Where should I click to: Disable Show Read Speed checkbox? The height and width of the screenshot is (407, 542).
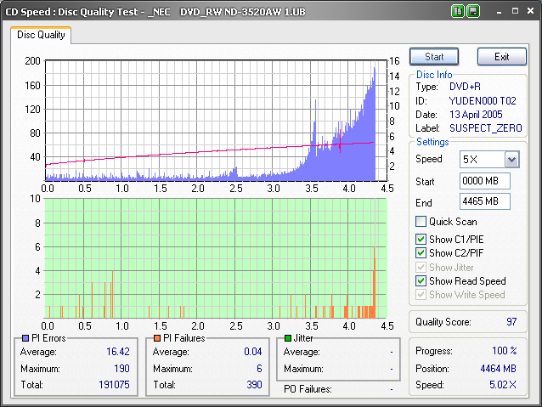[x=421, y=280]
